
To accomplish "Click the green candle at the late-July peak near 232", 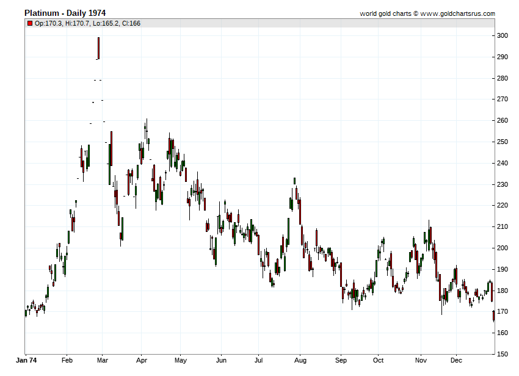I will 294,181.
